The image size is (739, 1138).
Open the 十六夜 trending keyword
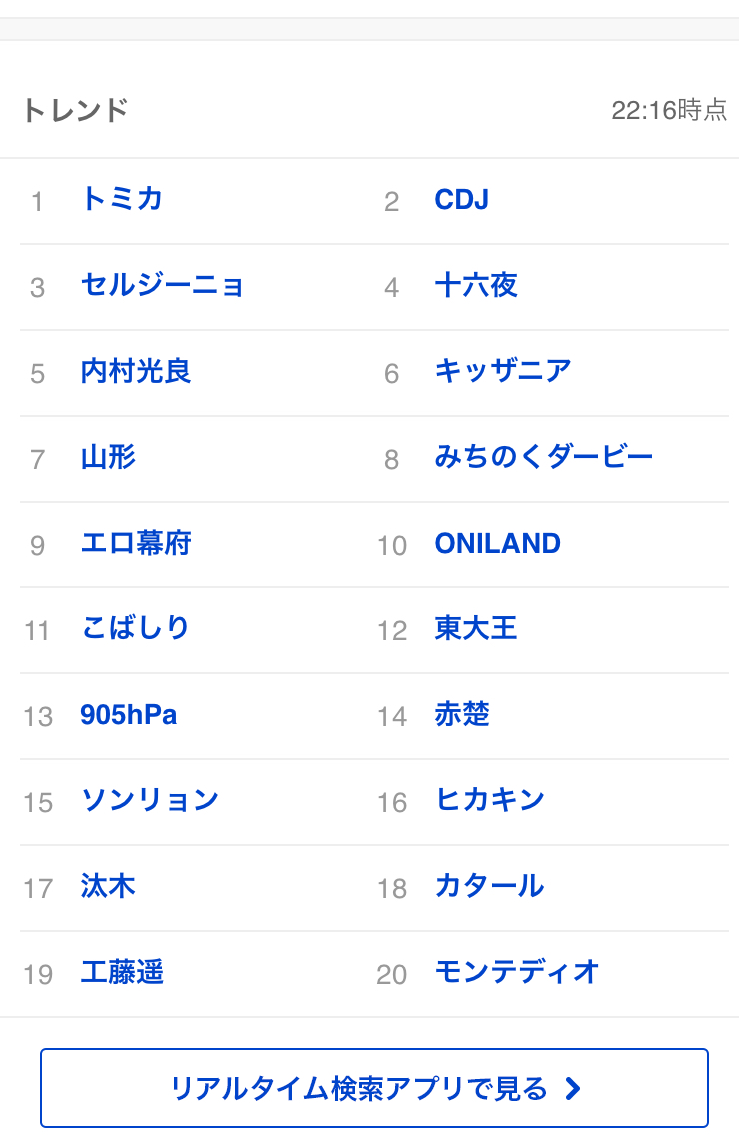(476, 285)
